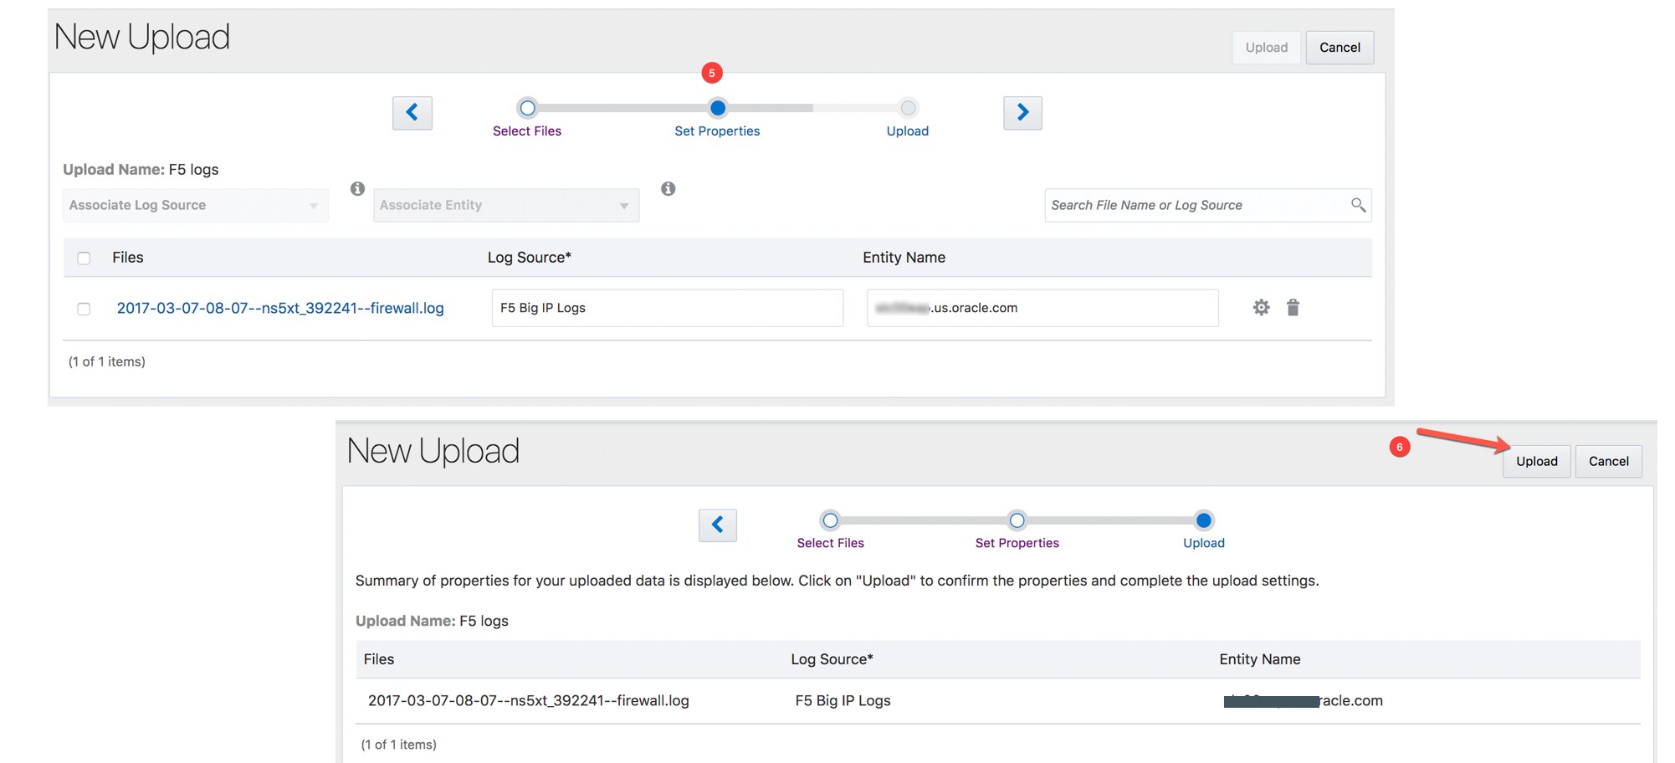Cancel the top New Upload dialog
Screen dimensions: 1675x763
[x=1339, y=48]
